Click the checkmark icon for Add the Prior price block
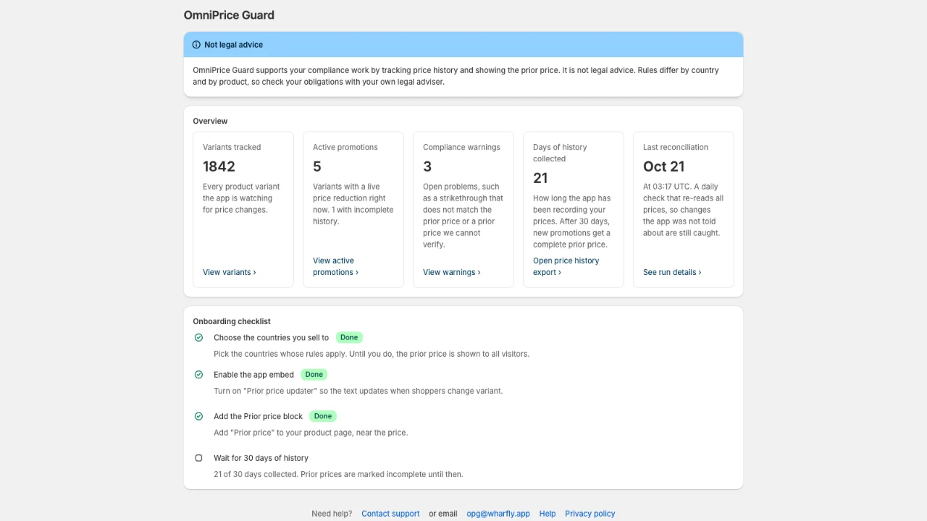Image resolution: width=927 pixels, height=521 pixels. coord(198,416)
